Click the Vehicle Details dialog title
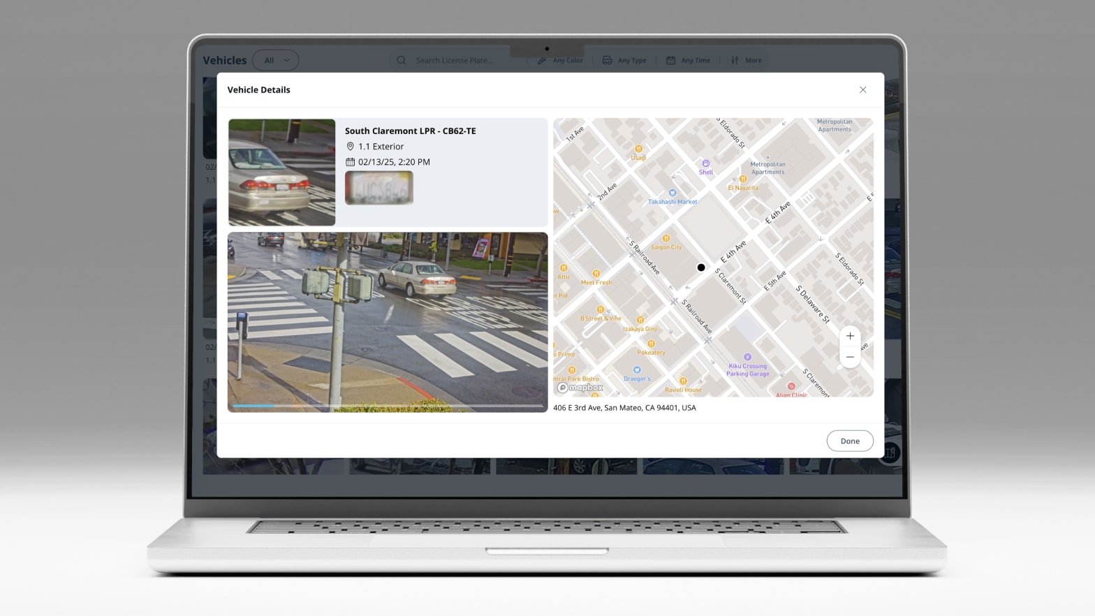The height and width of the screenshot is (616, 1095). (258, 90)
